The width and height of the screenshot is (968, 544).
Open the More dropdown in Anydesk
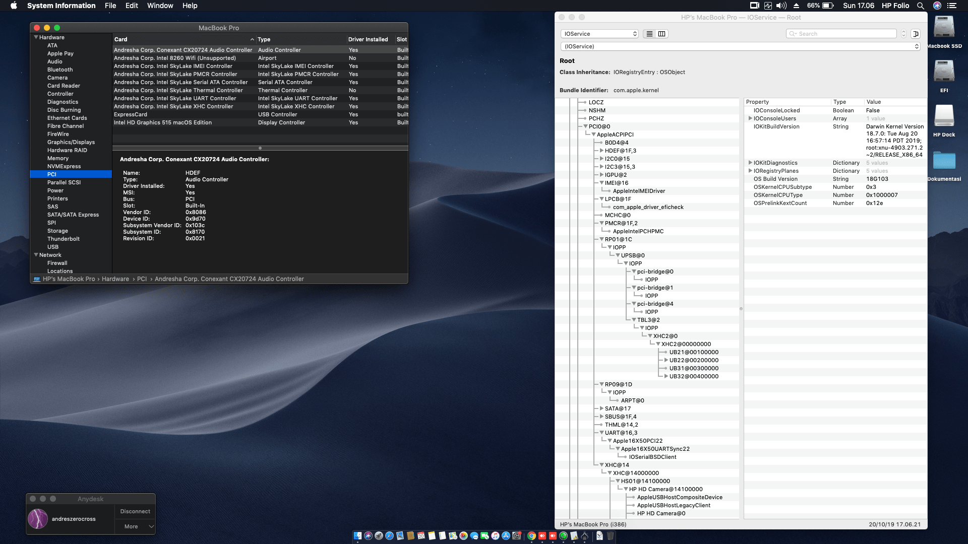pyautogui.click(x=135, y=526)
